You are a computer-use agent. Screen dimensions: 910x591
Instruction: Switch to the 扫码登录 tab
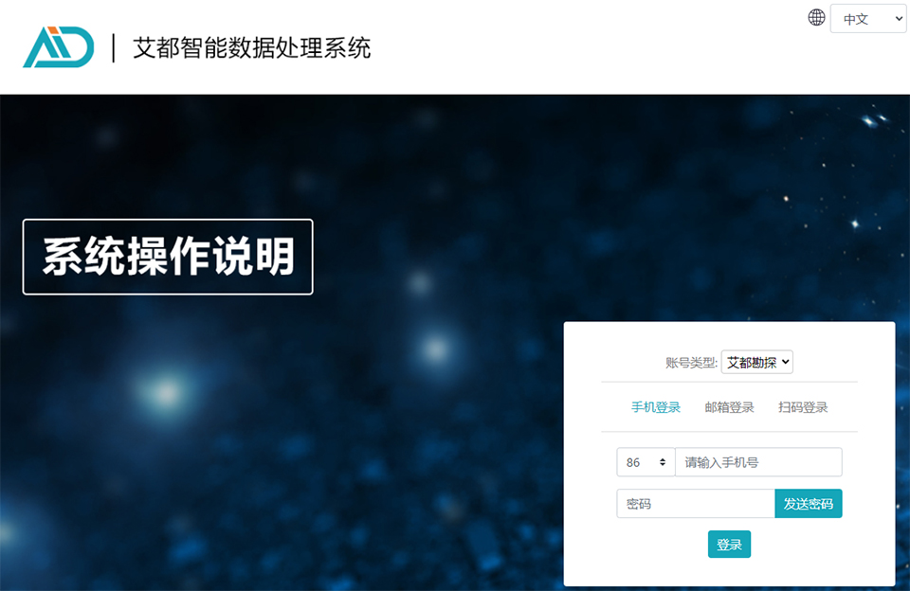click(x=803, y=407)
